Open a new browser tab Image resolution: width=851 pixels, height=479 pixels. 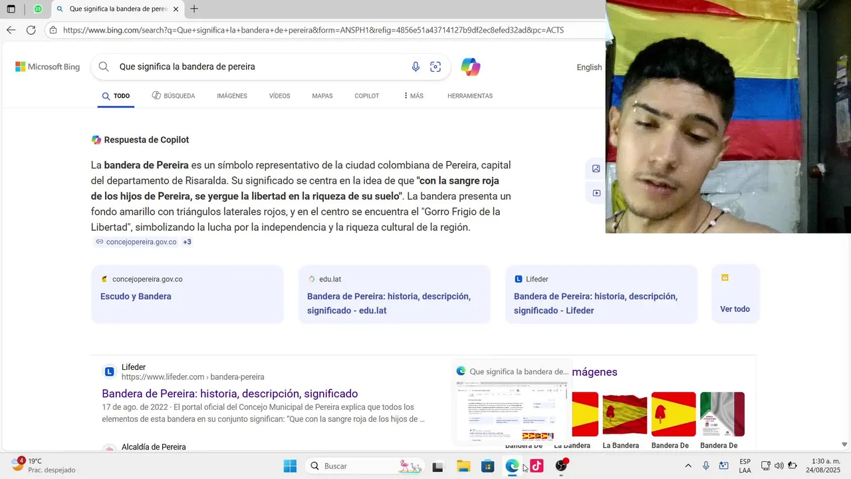[x=194, y=9]
